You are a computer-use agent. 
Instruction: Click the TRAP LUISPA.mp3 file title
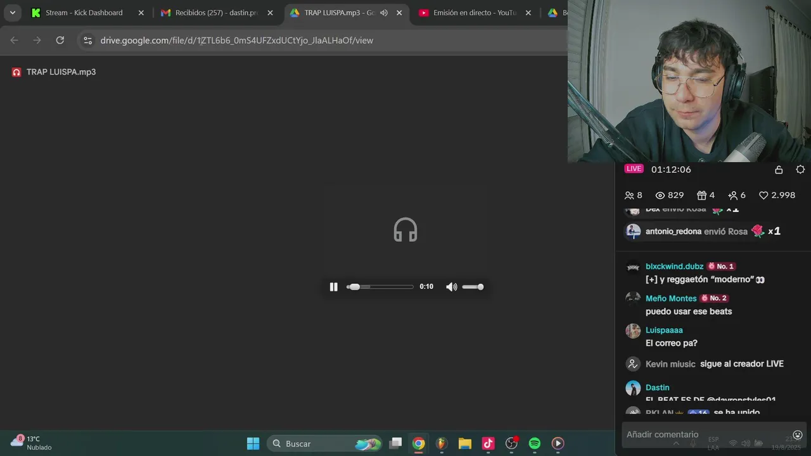(61, 72)
